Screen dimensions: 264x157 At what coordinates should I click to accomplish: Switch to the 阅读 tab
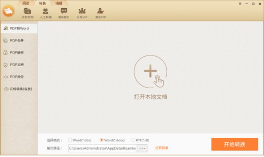pyautogui.click(x=26, y=3)
